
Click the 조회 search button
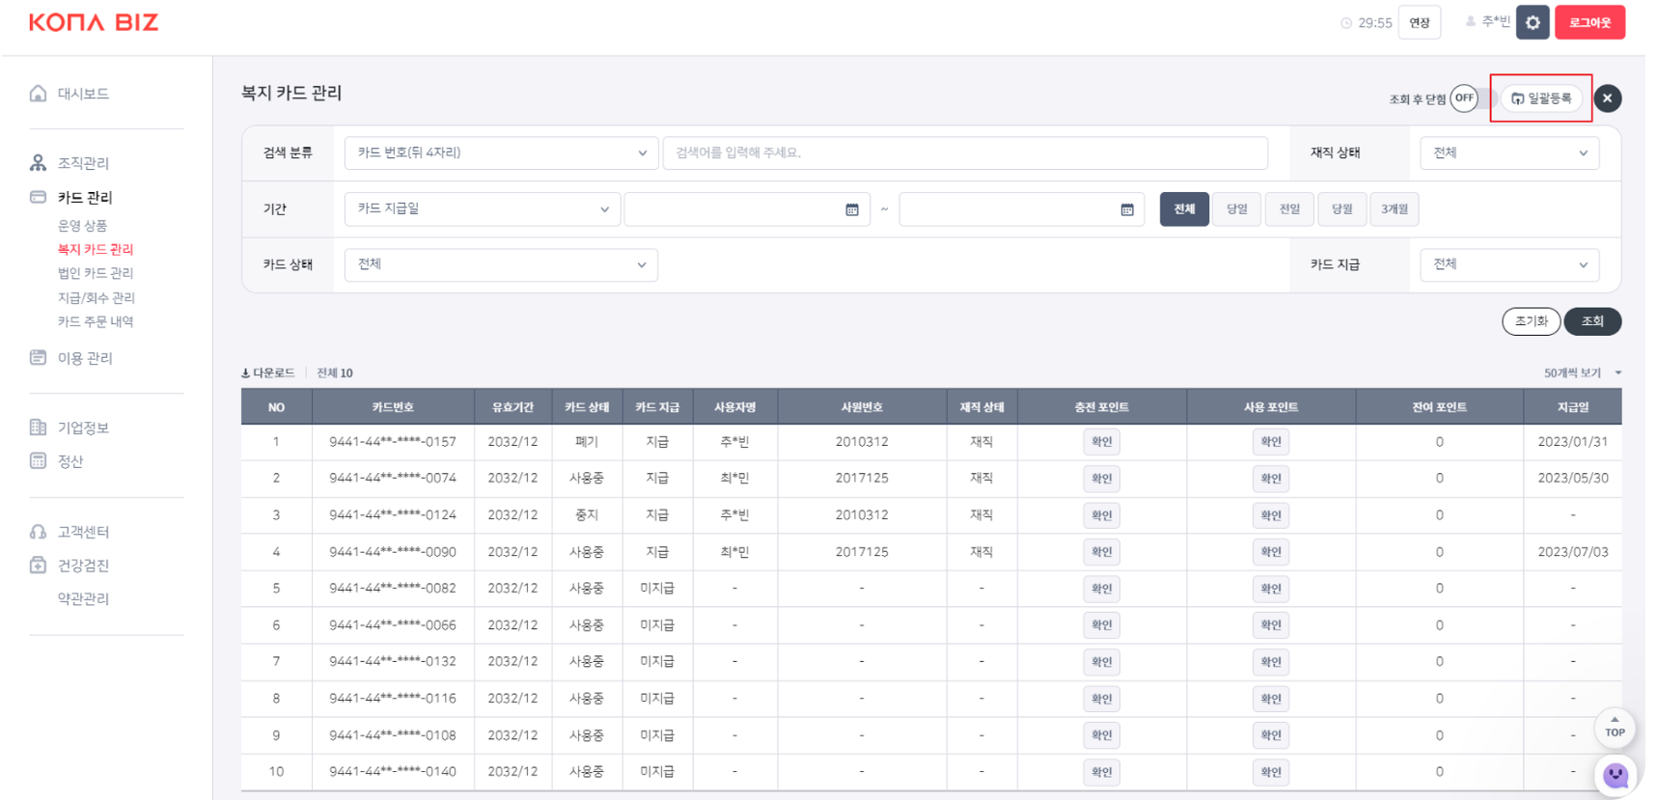tap(1592, 321)
